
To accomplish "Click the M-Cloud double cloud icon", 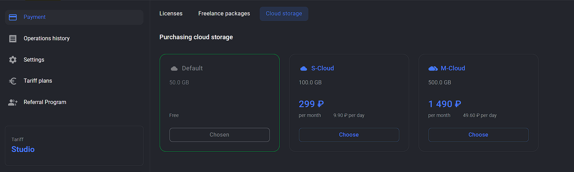I will tap(433, 69).
